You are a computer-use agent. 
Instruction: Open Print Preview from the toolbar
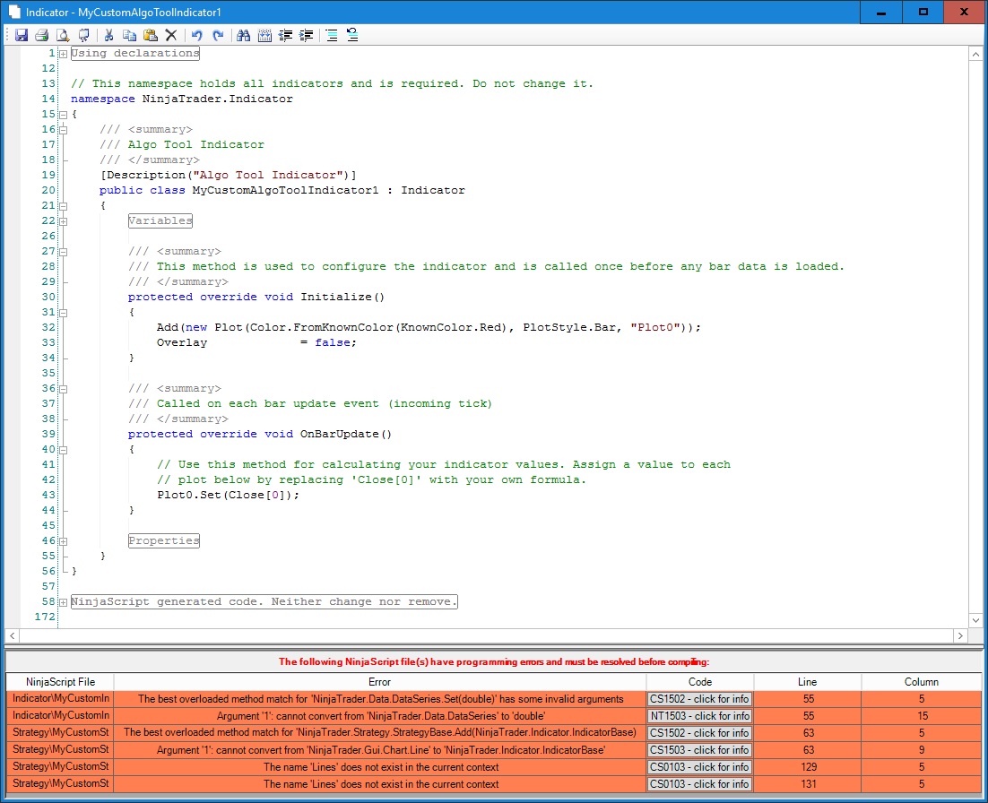pos(63,36)
